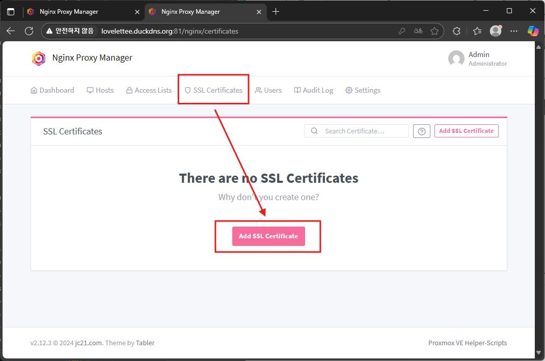Image resolution: width=545 pixels, height=361 pixels.
Task: Minimize the browser window
Action: click(x=486, y=11)
